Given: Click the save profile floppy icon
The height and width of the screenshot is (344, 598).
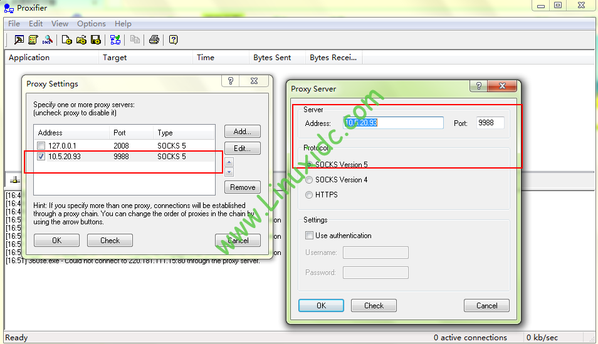Looking at the screenshot, I should pos(95,40).
